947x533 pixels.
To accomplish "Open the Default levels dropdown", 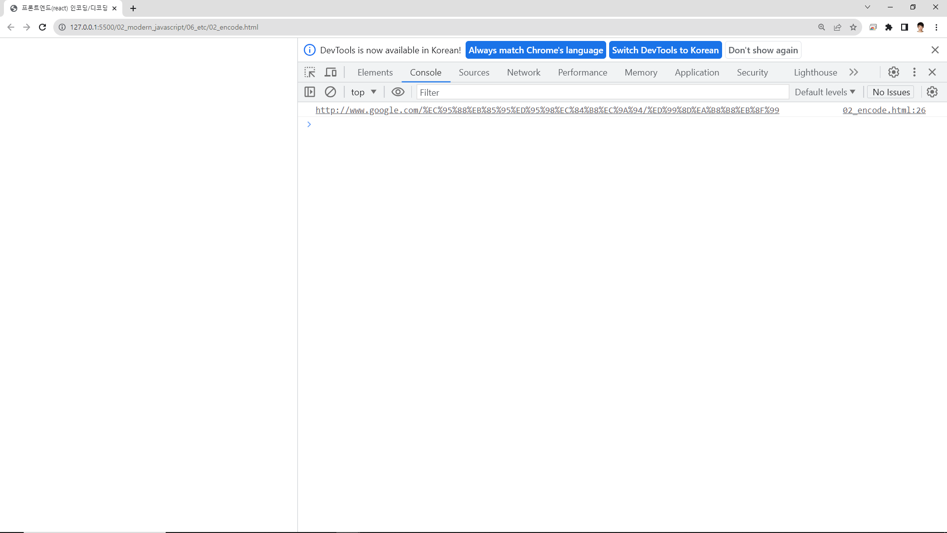I will click(x=825, y=92).
